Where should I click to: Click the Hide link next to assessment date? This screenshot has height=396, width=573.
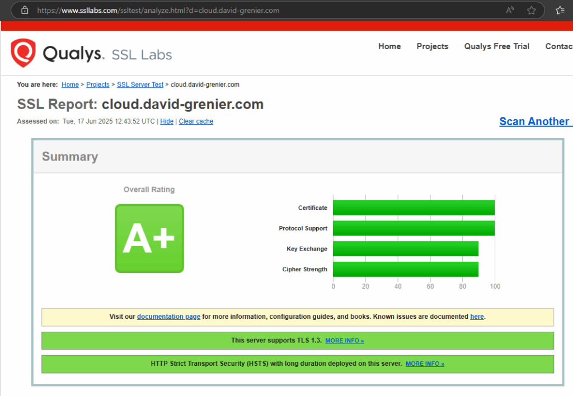[167, 121]
